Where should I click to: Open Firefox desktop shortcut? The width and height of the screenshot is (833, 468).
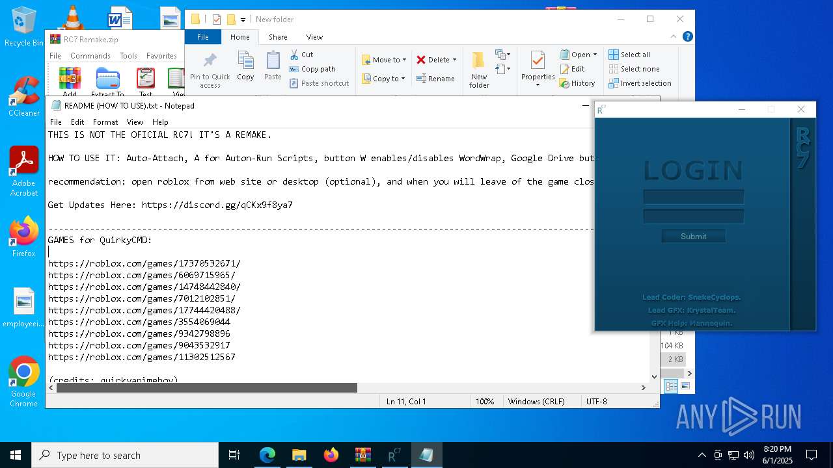tap(24, 237)
